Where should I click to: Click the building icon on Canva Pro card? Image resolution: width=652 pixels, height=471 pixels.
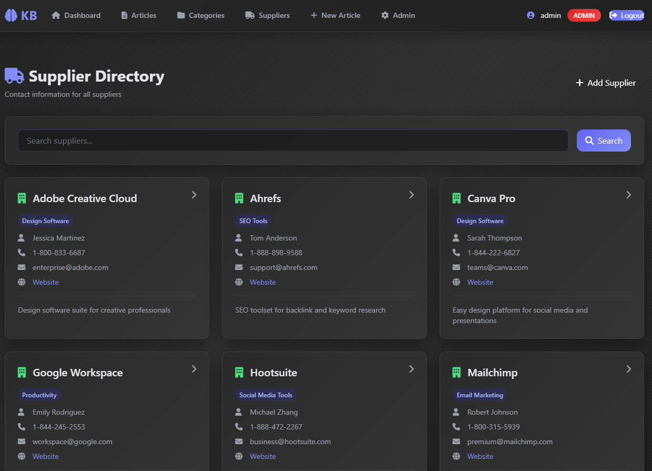(x=456, y=198)
